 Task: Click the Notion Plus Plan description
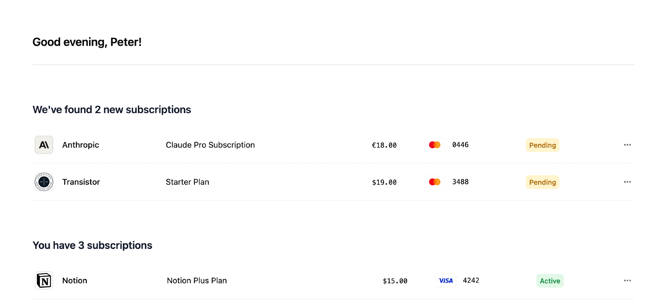pos(197,281)
